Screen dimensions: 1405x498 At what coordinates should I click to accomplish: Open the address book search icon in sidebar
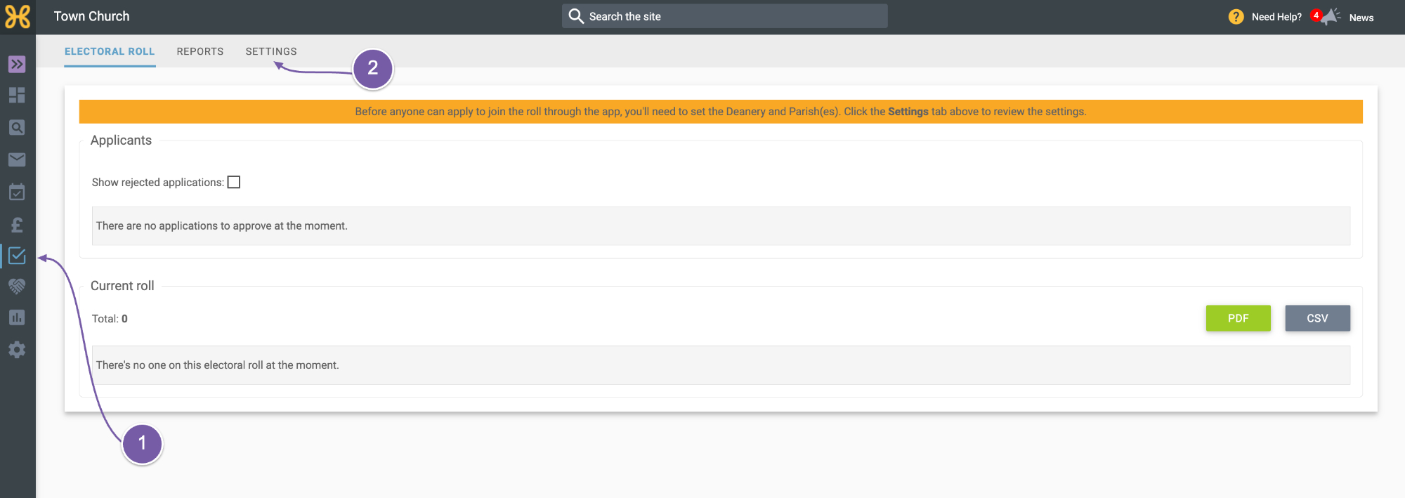17,127
